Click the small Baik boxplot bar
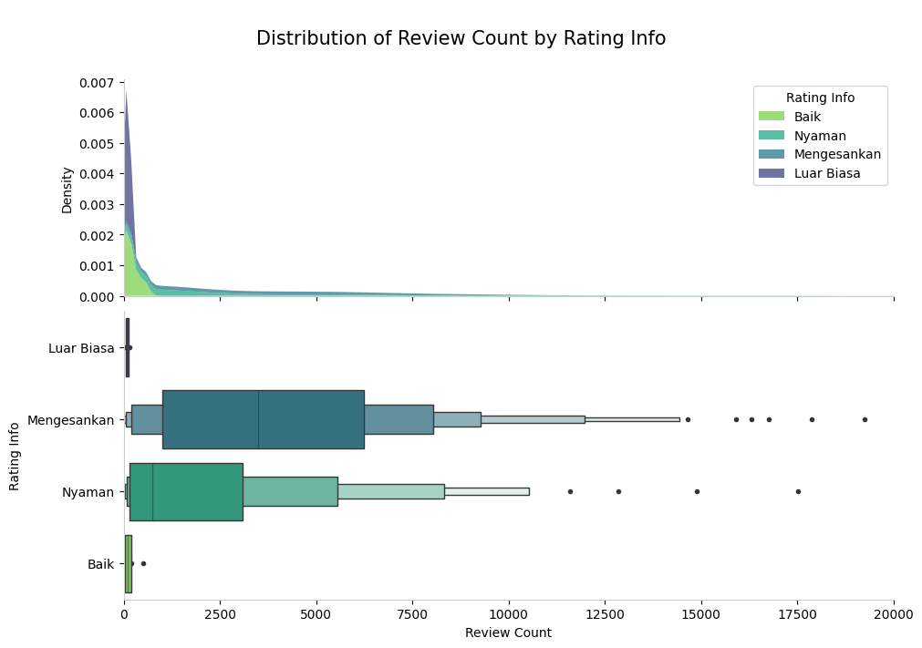 coord(127,563)
